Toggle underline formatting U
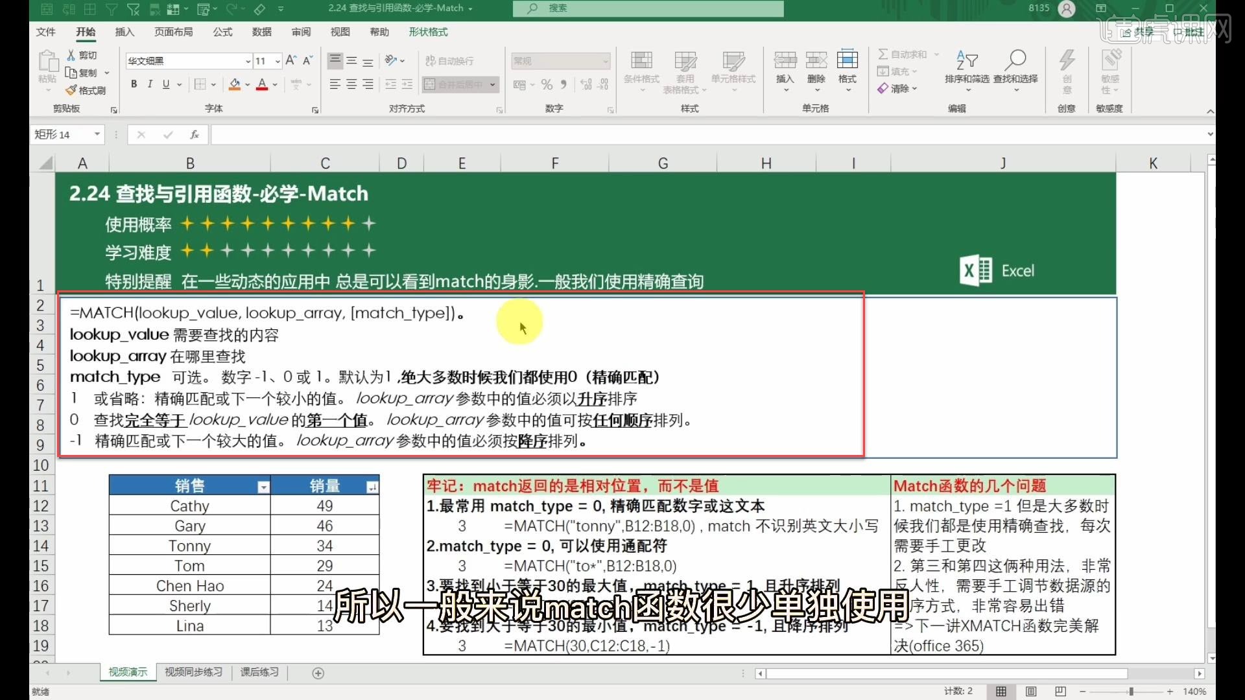 pos(166,84)
